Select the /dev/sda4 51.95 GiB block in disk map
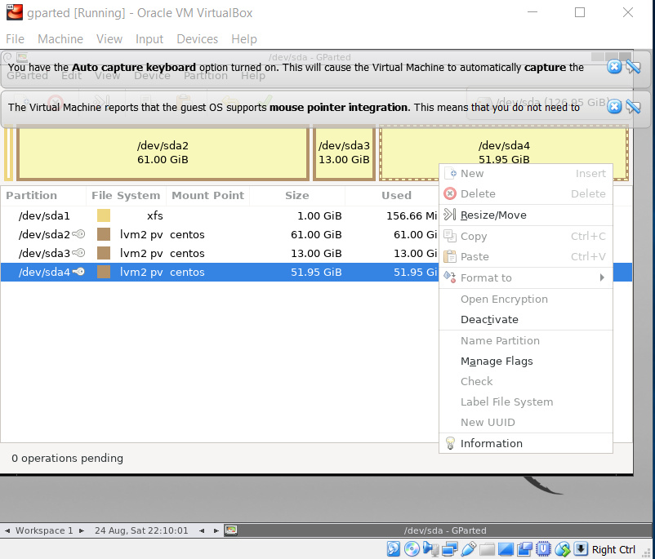Viewport: 655px width, 559px height. 504,153
